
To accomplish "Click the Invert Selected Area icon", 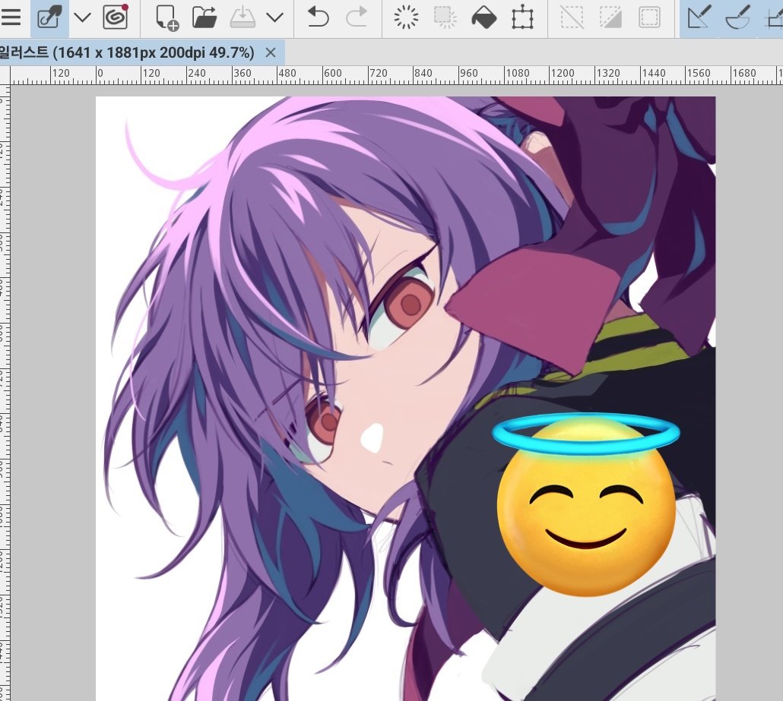I will point(610,17).
